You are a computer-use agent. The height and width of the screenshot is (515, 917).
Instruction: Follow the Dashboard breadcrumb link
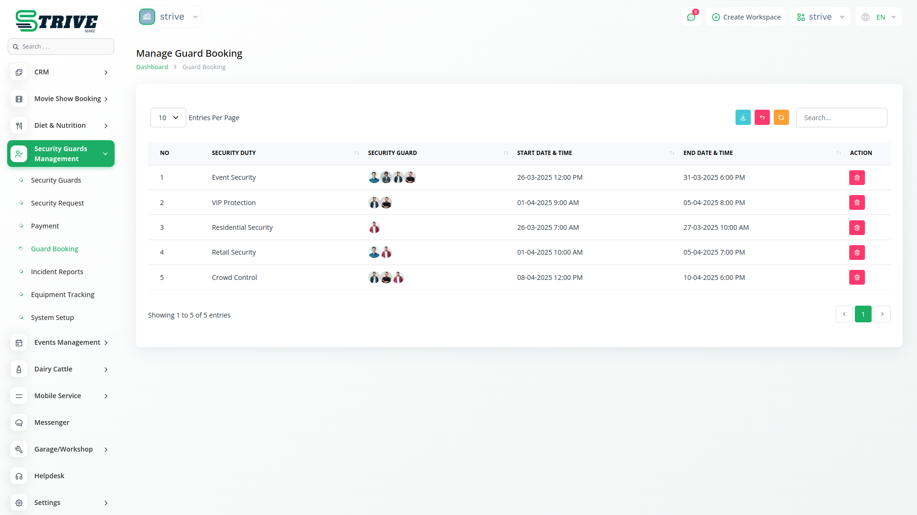coord(152,67)
